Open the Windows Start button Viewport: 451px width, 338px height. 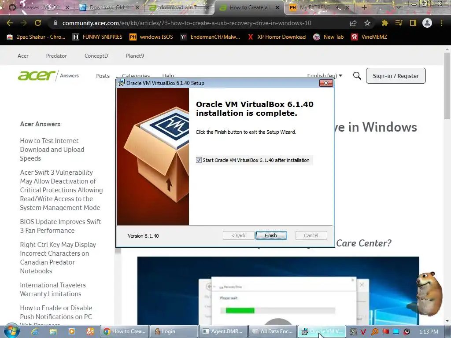coord(11,331)
